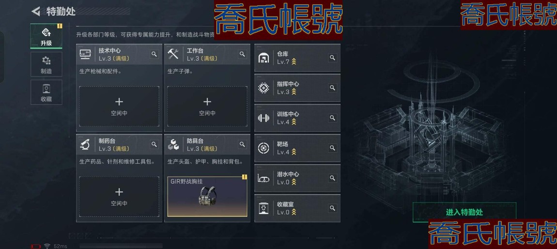Viewport: 557px width, 249px height.
Task: Open magnifier details for 技术中心
Action: (x=154, y=54)
